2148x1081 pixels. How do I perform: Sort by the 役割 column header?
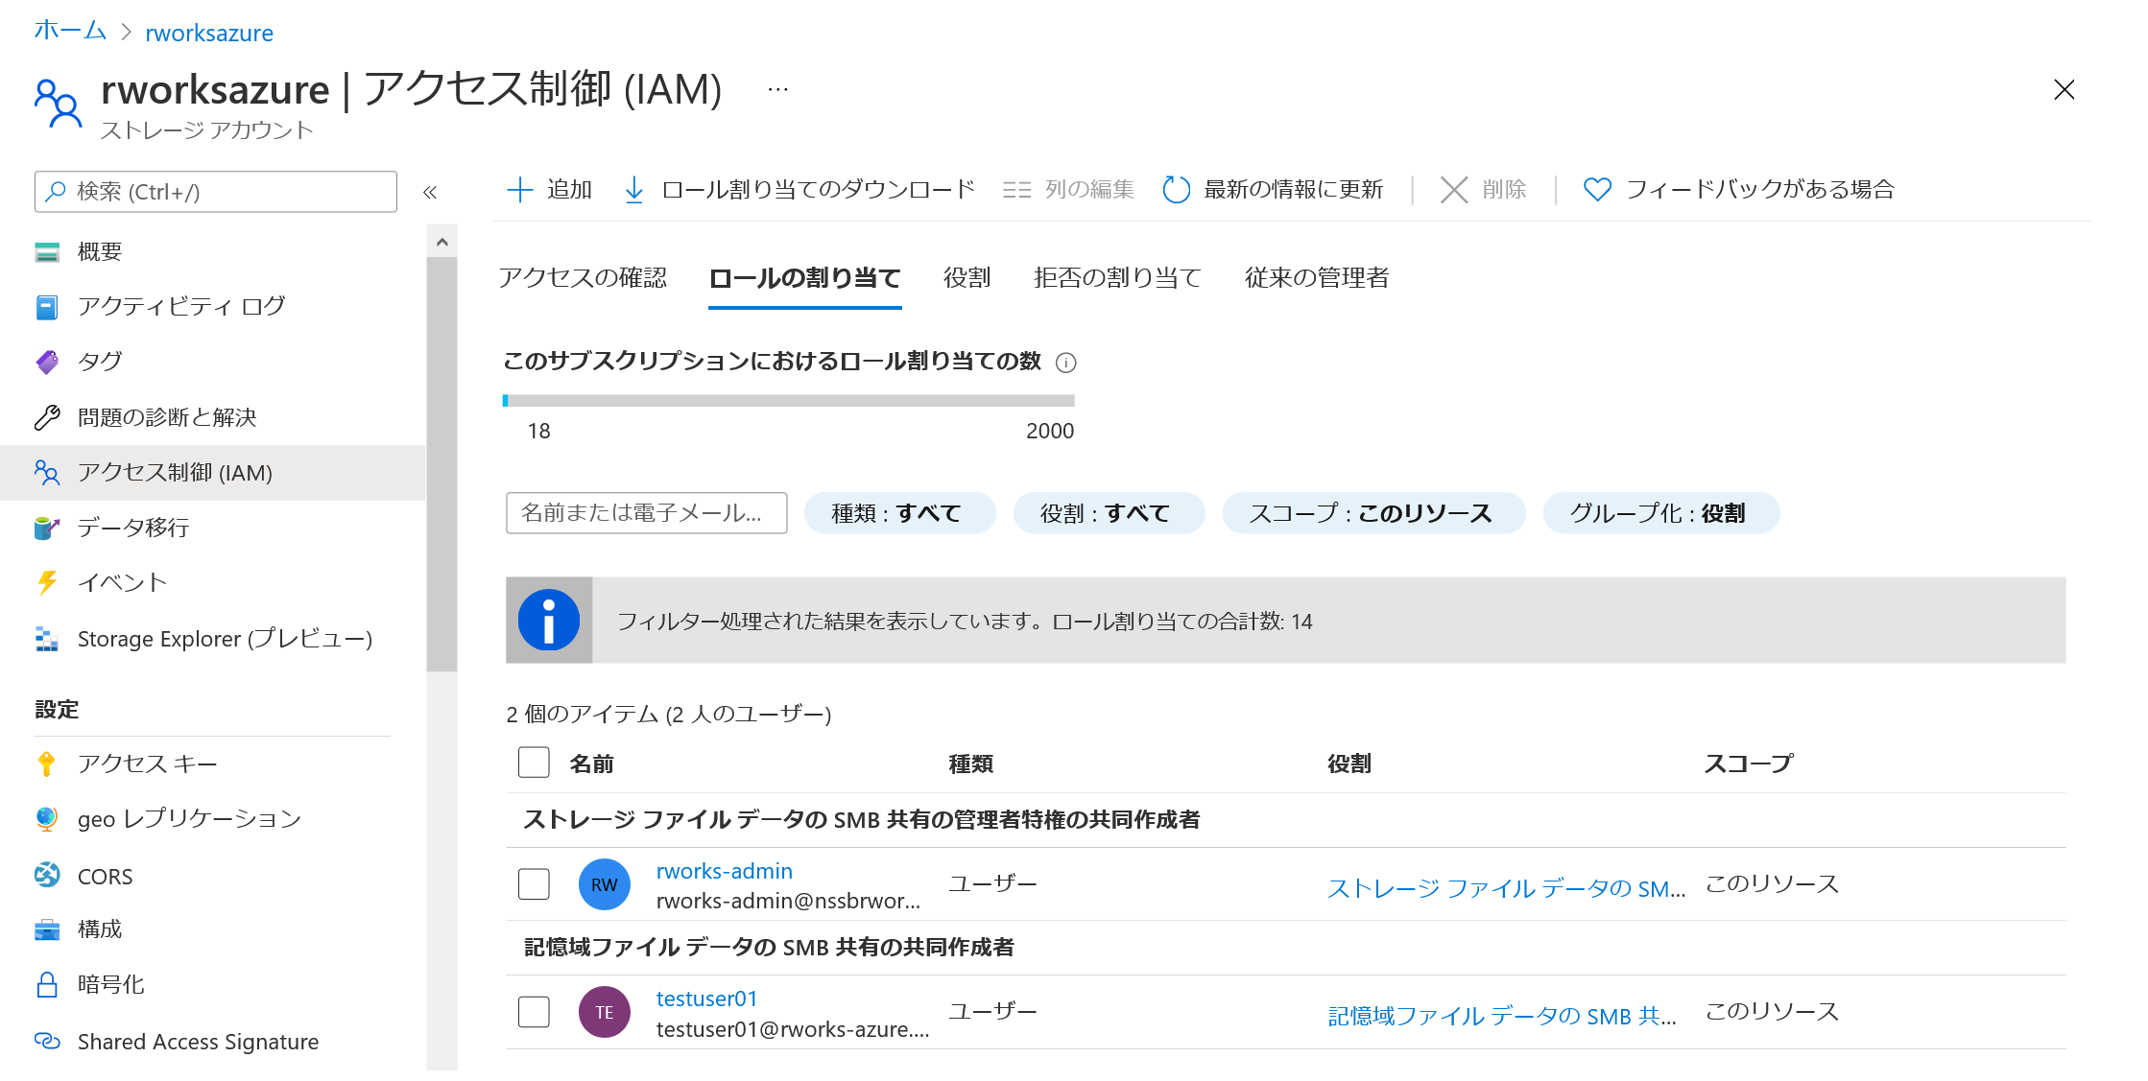[x=1349, y=764]
